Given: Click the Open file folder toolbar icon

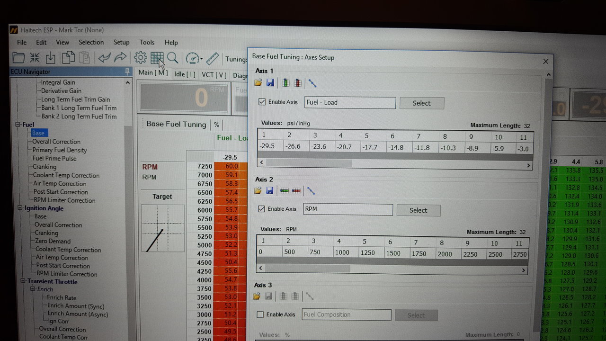Looking at the screenshot, I should (x=18, y=58).
